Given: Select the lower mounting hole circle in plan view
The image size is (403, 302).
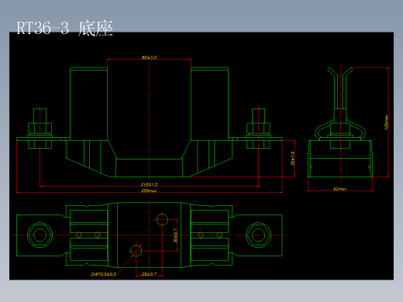Looking at the screenshot, I should coord(136,251).
